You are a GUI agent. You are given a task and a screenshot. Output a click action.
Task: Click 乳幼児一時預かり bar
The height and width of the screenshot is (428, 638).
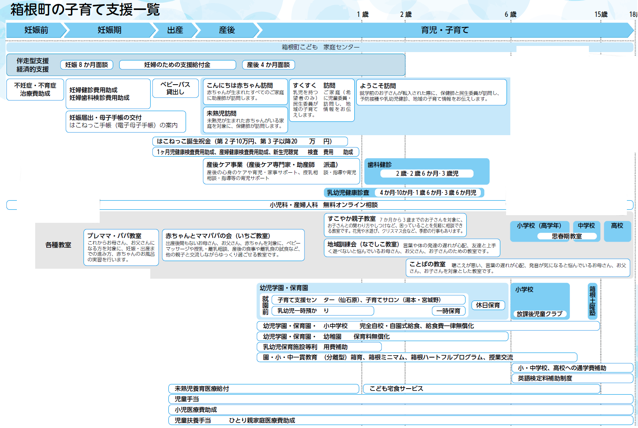(323, 310)
